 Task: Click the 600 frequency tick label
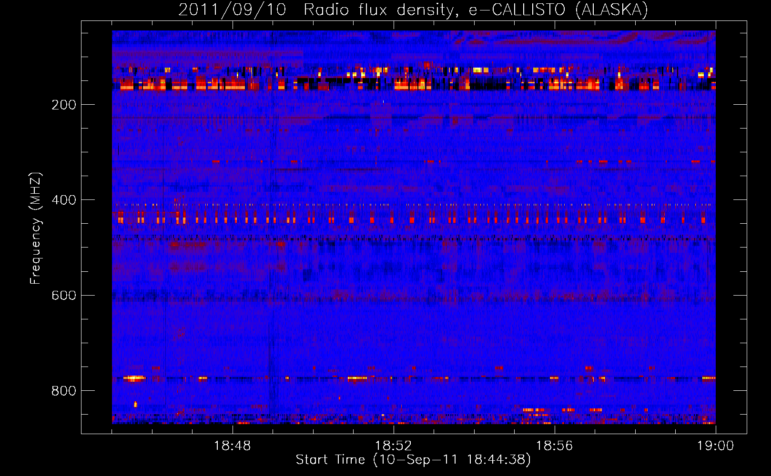[64, 295]
